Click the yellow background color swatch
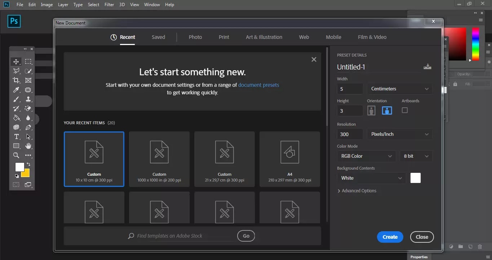 point(26,174)
